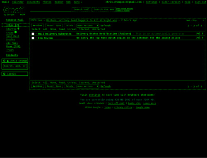Open the Chats folder
This screenshot has width=207, height=158.
(x=10, y=33)
